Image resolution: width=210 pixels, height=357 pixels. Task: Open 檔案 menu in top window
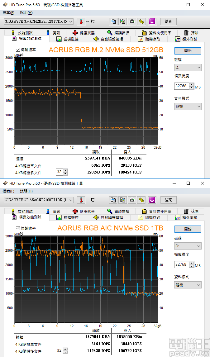tap(8, 13)
